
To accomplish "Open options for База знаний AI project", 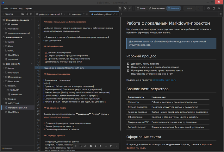I will [32, 64].
